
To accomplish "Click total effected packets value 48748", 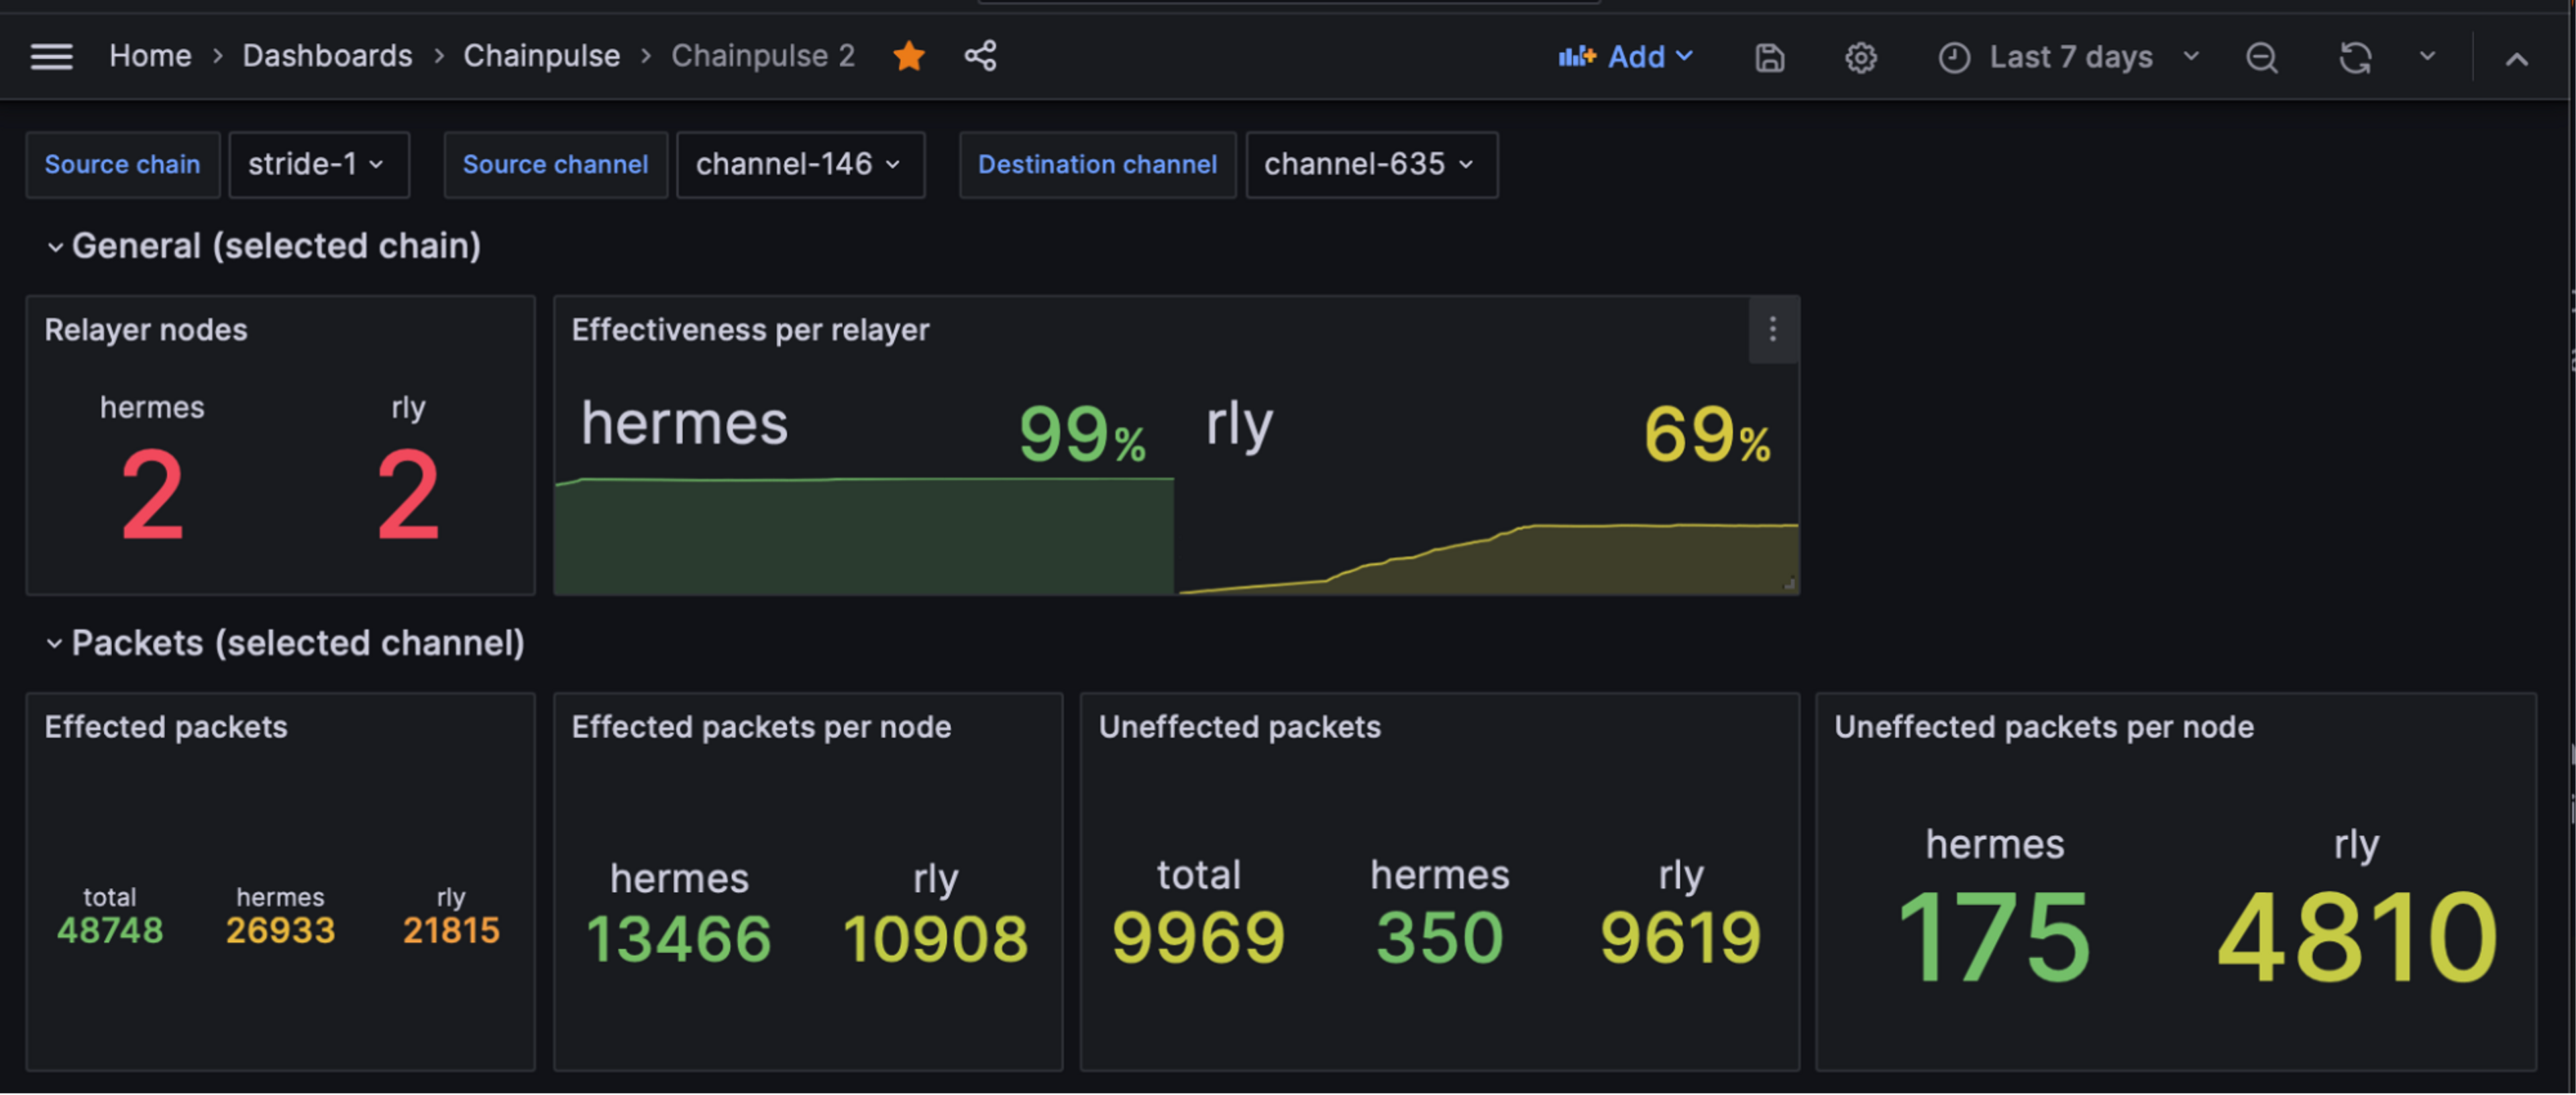I will click(x=109, y=931).
